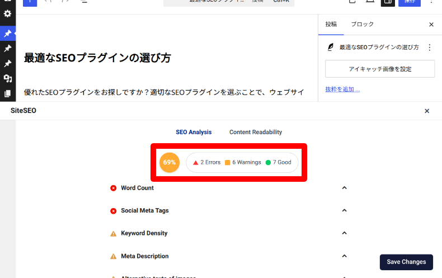Collapse the Word Count section chevron

[x=344, y=188]
